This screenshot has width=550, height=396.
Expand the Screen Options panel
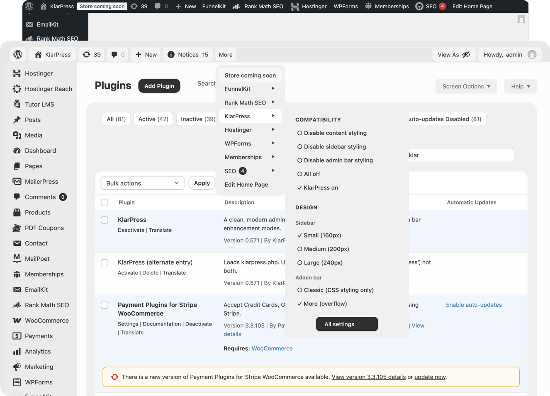[x=466, y=86]
